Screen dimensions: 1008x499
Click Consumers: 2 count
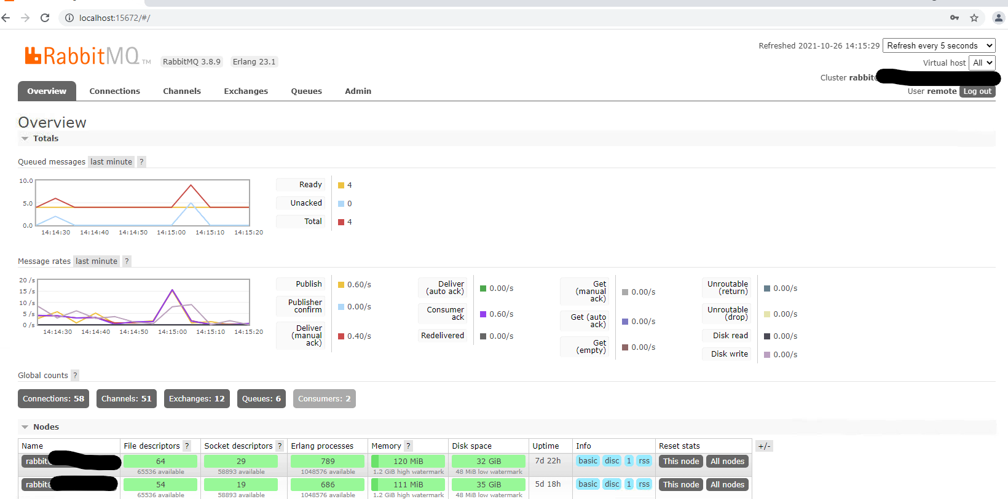[325, 399]
